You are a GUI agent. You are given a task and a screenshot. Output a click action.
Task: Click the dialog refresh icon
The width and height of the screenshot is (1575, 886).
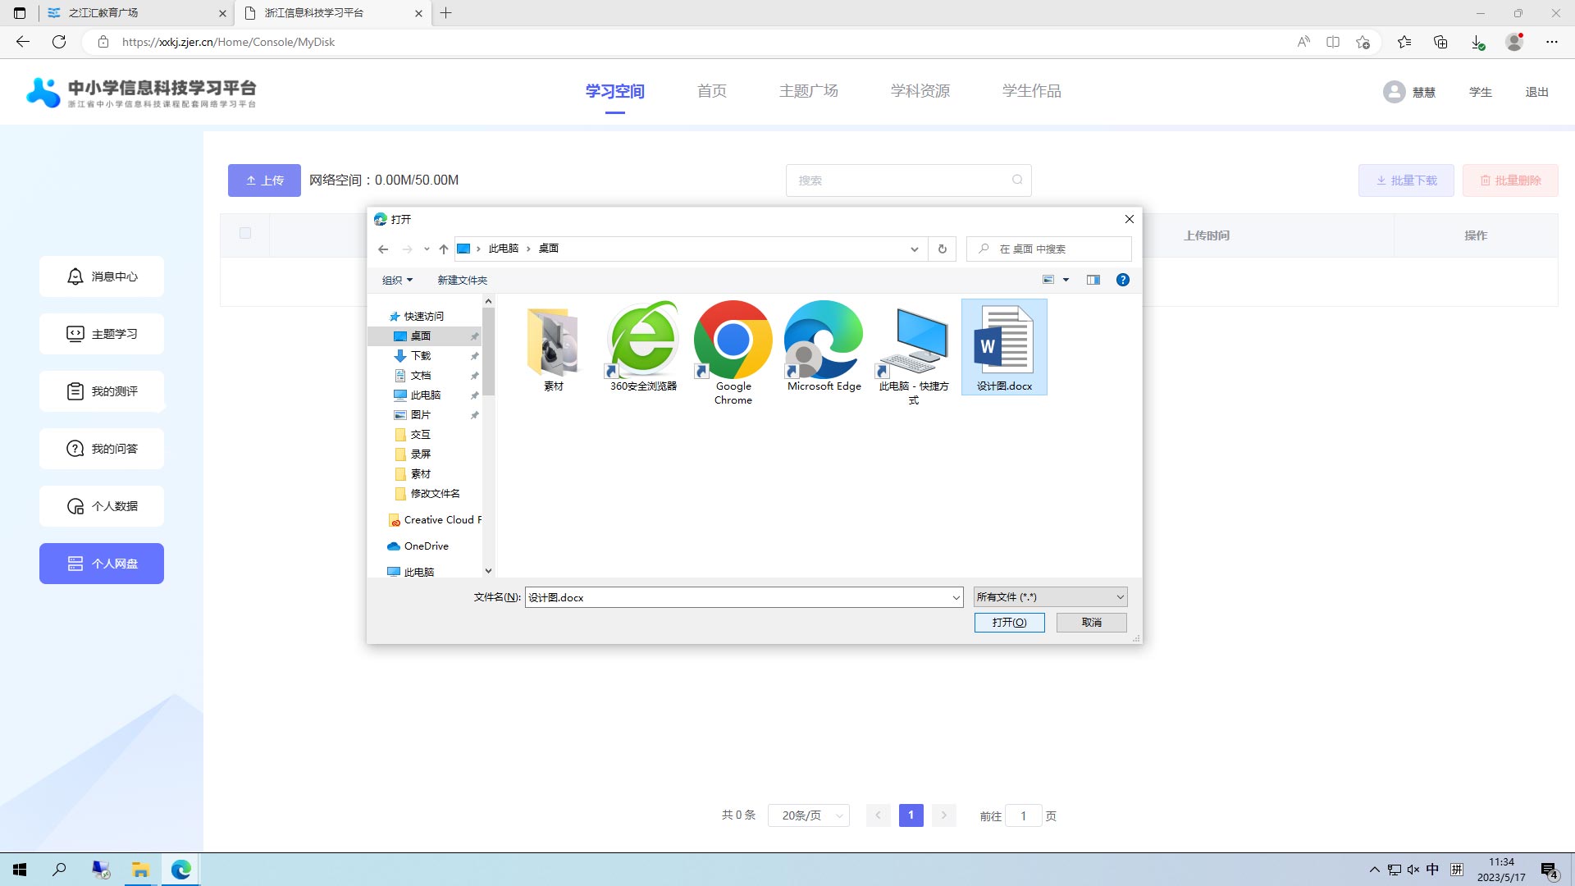point(942,249)
